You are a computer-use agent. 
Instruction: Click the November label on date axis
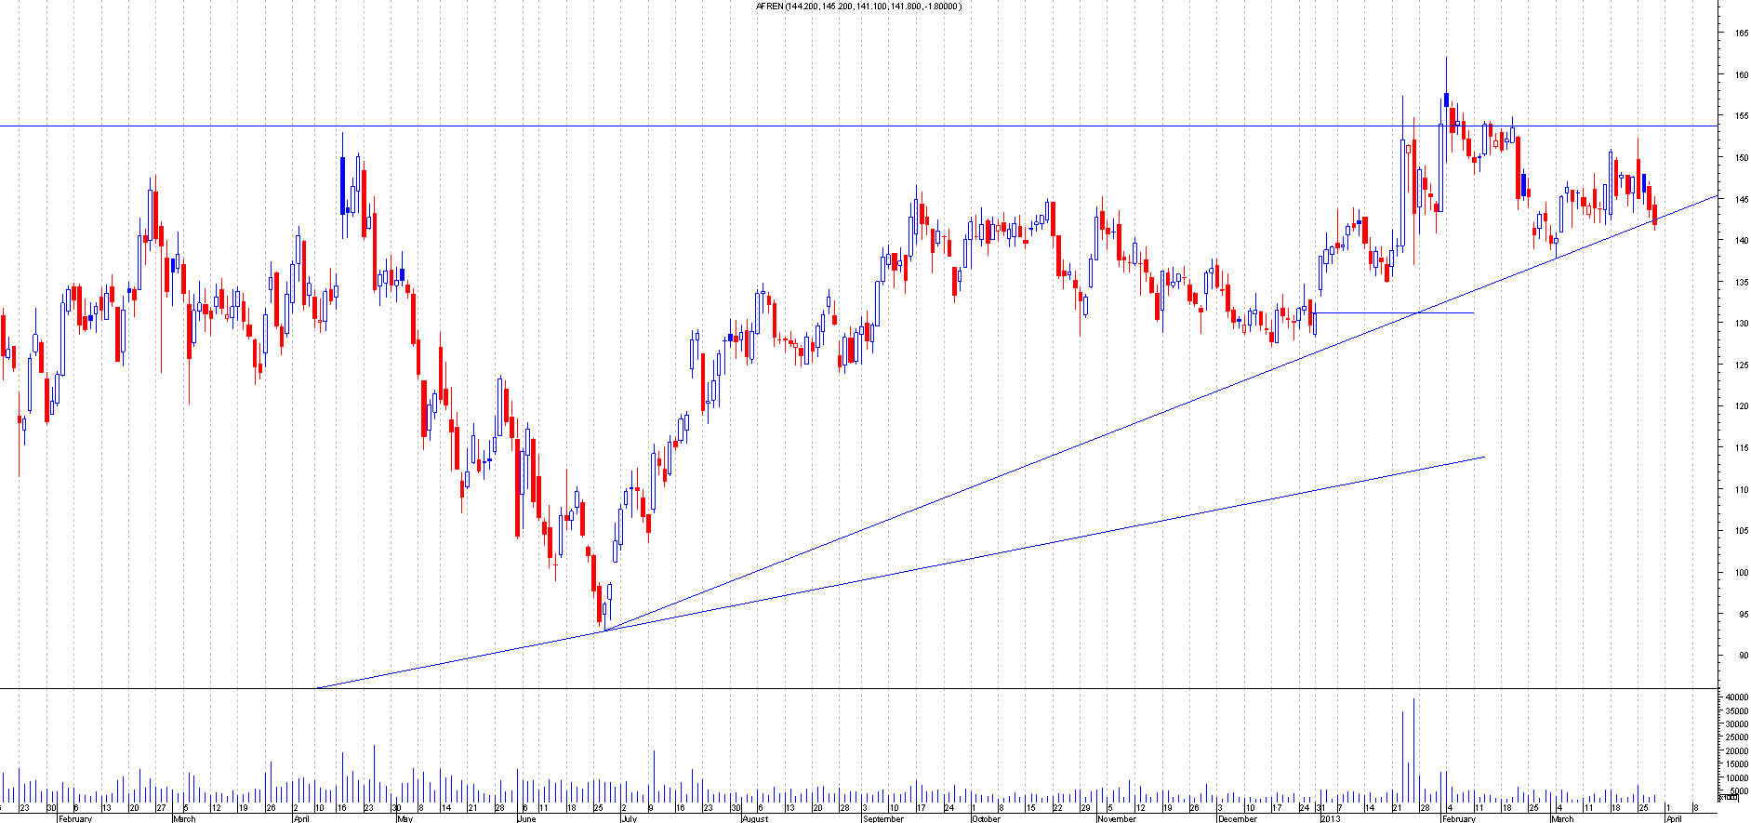(x=1116, y=819)
